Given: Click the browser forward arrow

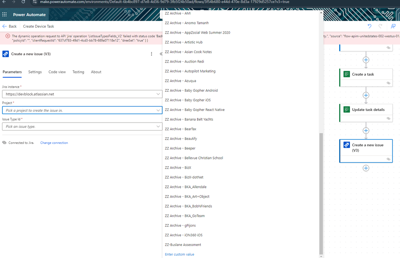Looking at the screenshot, I should click(14, 2).
